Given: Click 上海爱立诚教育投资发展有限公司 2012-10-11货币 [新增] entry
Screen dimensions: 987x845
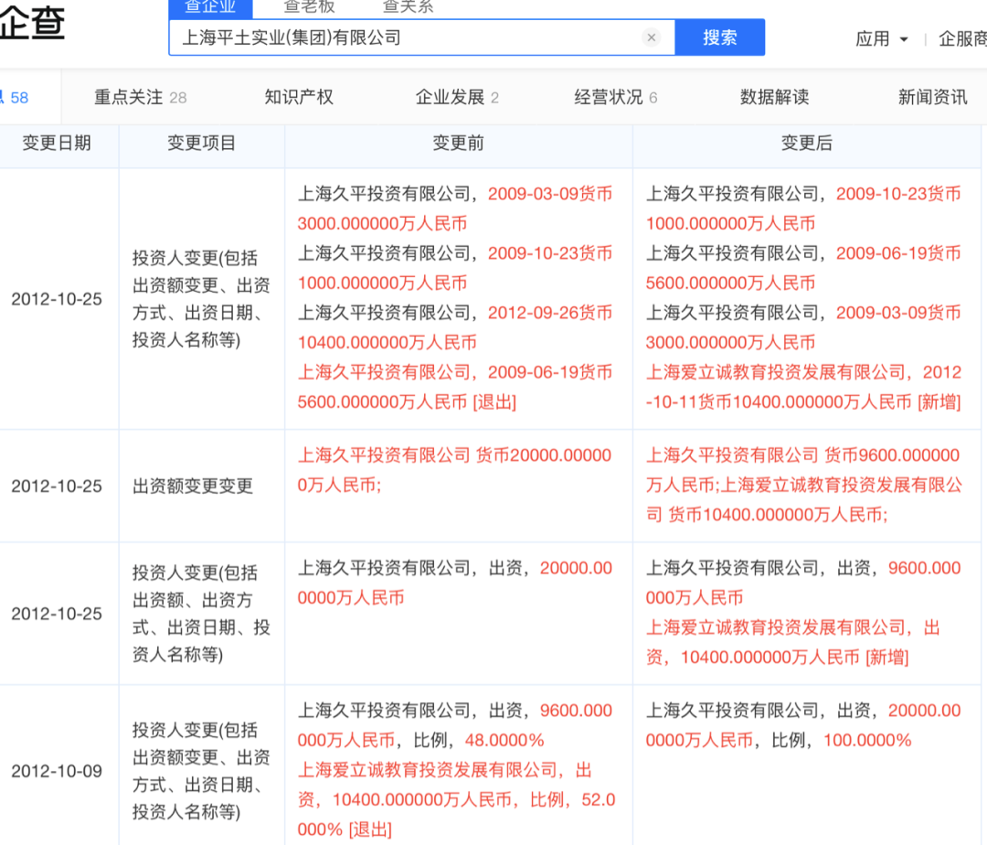Looking at the screenshot, I should [803, 387].
